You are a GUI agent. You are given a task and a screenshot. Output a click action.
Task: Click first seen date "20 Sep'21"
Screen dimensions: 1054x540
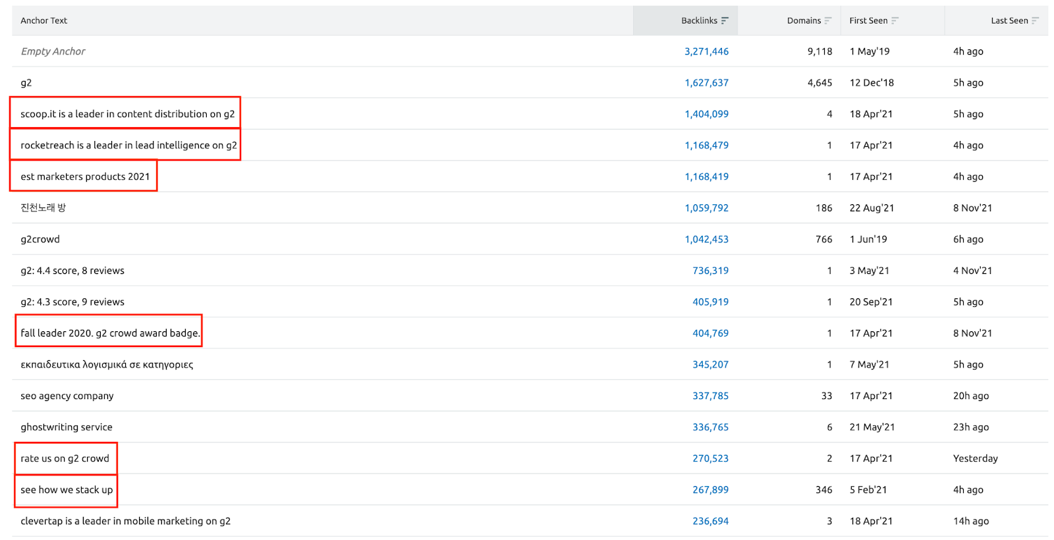coord(871,302)
